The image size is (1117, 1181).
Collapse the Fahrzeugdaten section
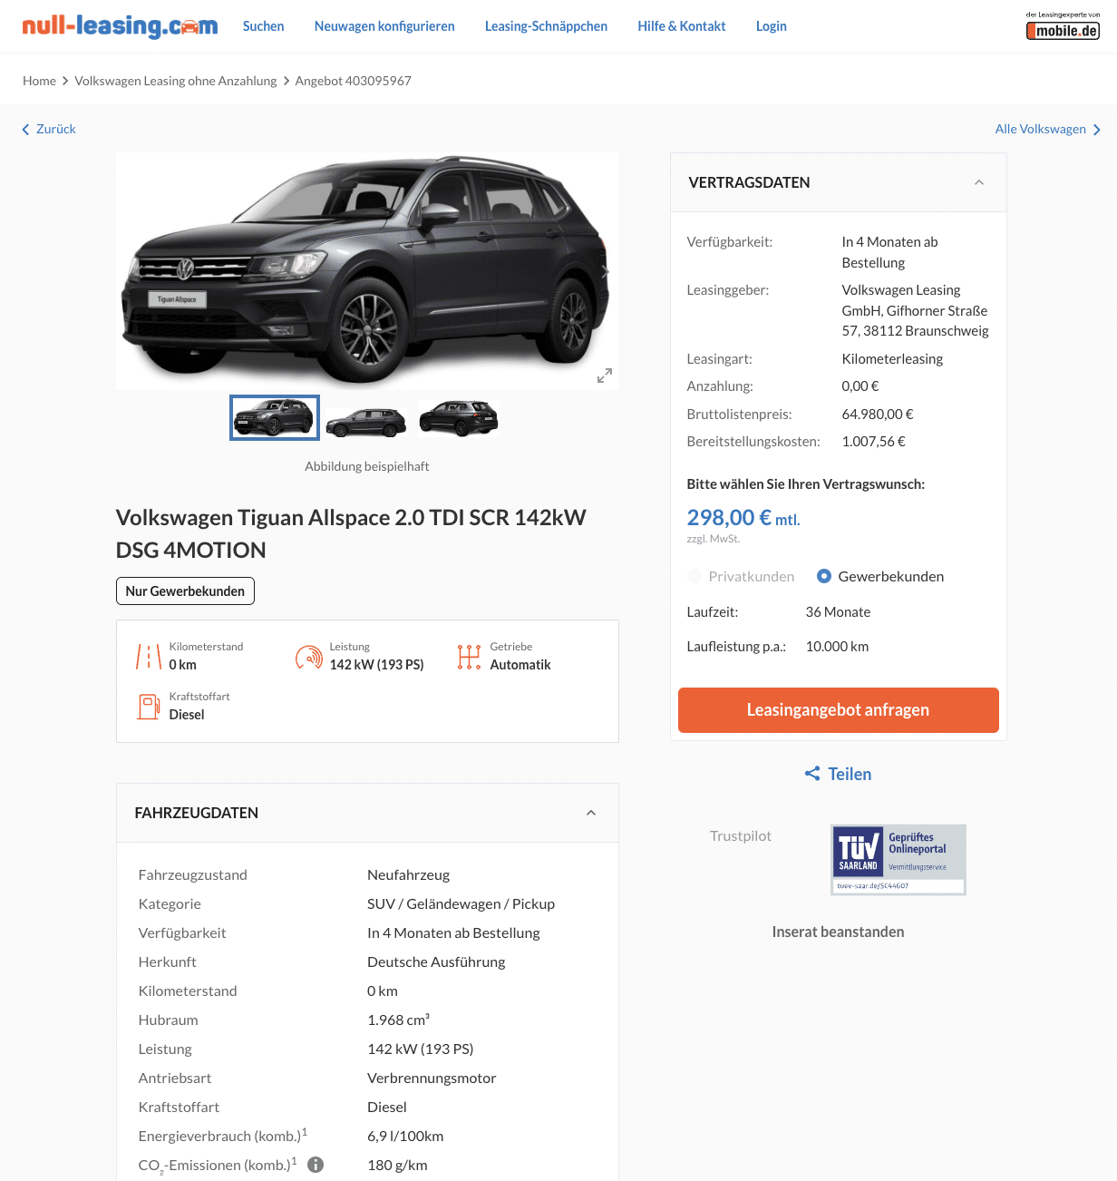[x=591, y=813]
